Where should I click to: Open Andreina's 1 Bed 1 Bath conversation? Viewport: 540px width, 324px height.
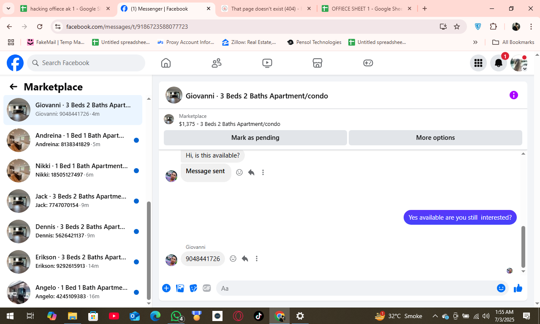click(73, 140)
